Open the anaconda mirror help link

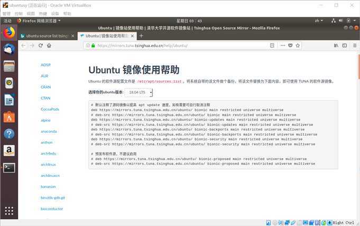[x=49, y=131]
